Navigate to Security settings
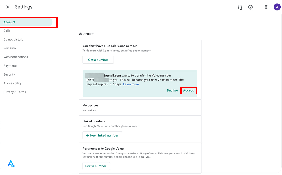 click(9, 74)
